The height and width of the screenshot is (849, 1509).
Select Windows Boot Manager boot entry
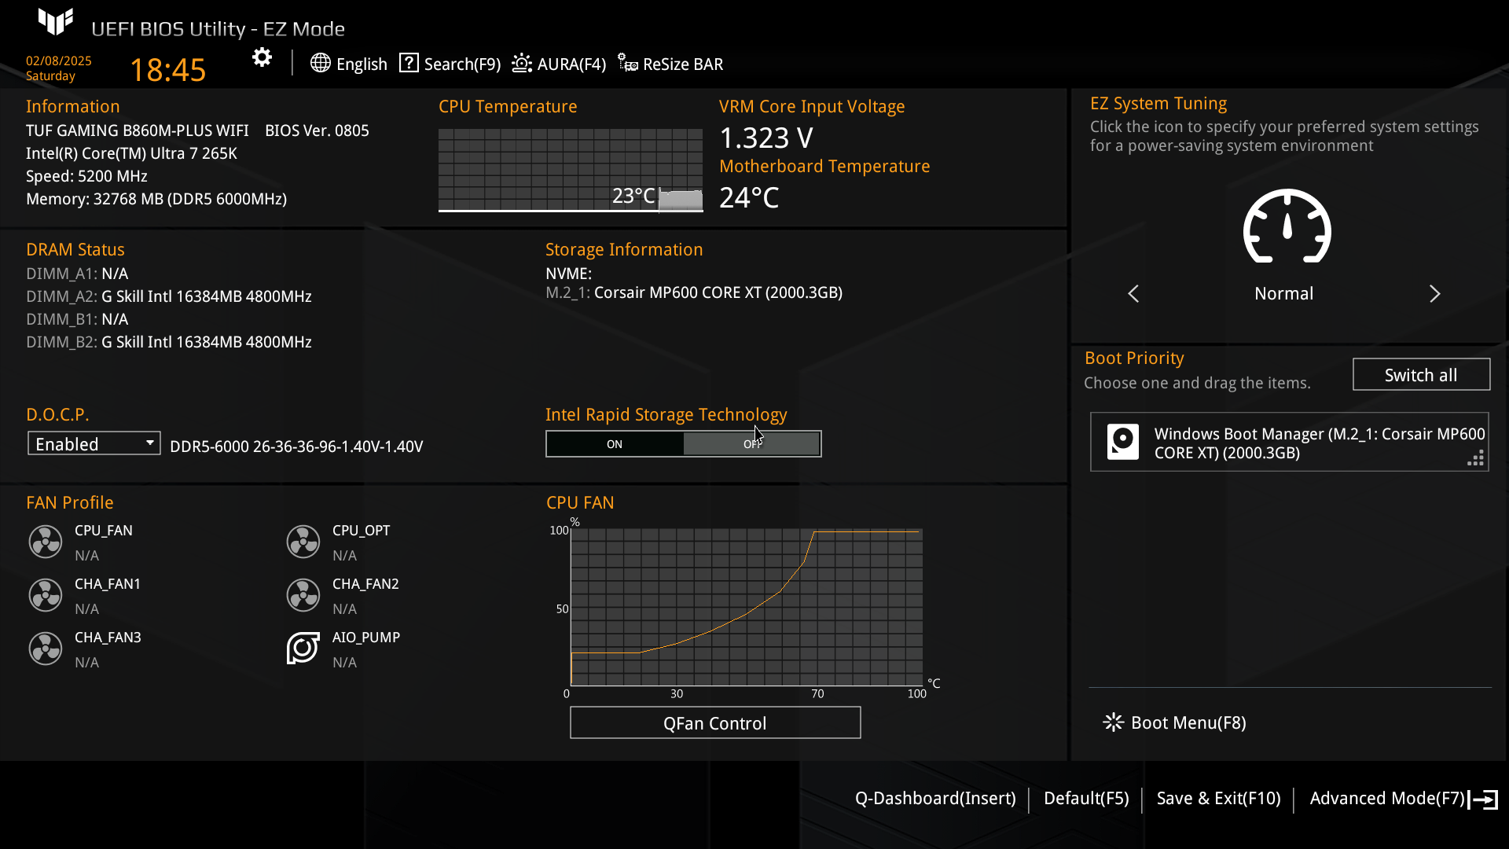(1290, 443)
